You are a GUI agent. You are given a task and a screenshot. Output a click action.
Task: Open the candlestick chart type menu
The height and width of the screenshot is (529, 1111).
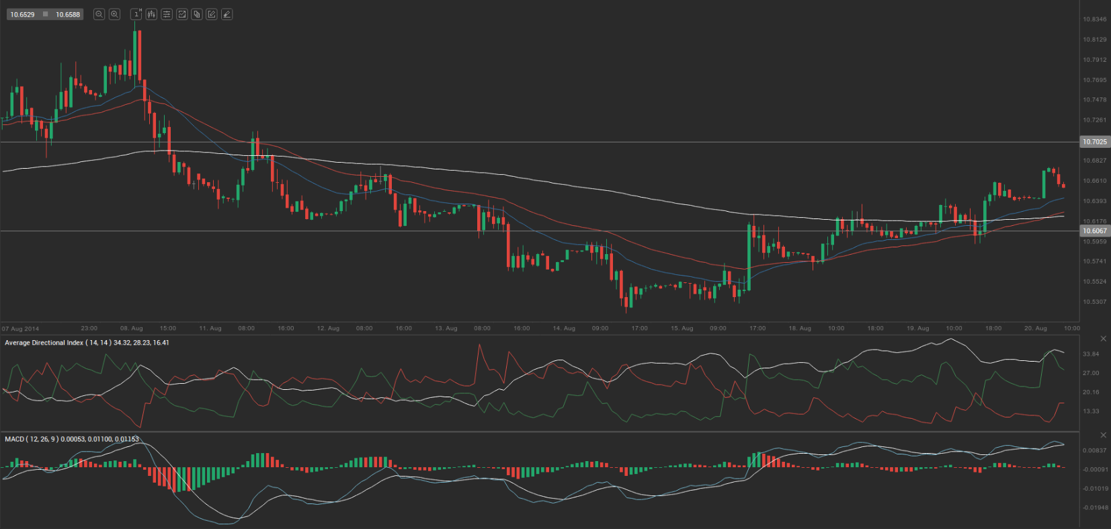[x=151, y=14]
